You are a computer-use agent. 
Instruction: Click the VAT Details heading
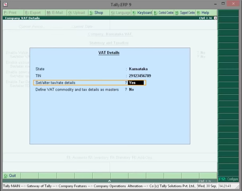[x=109, y=53]
